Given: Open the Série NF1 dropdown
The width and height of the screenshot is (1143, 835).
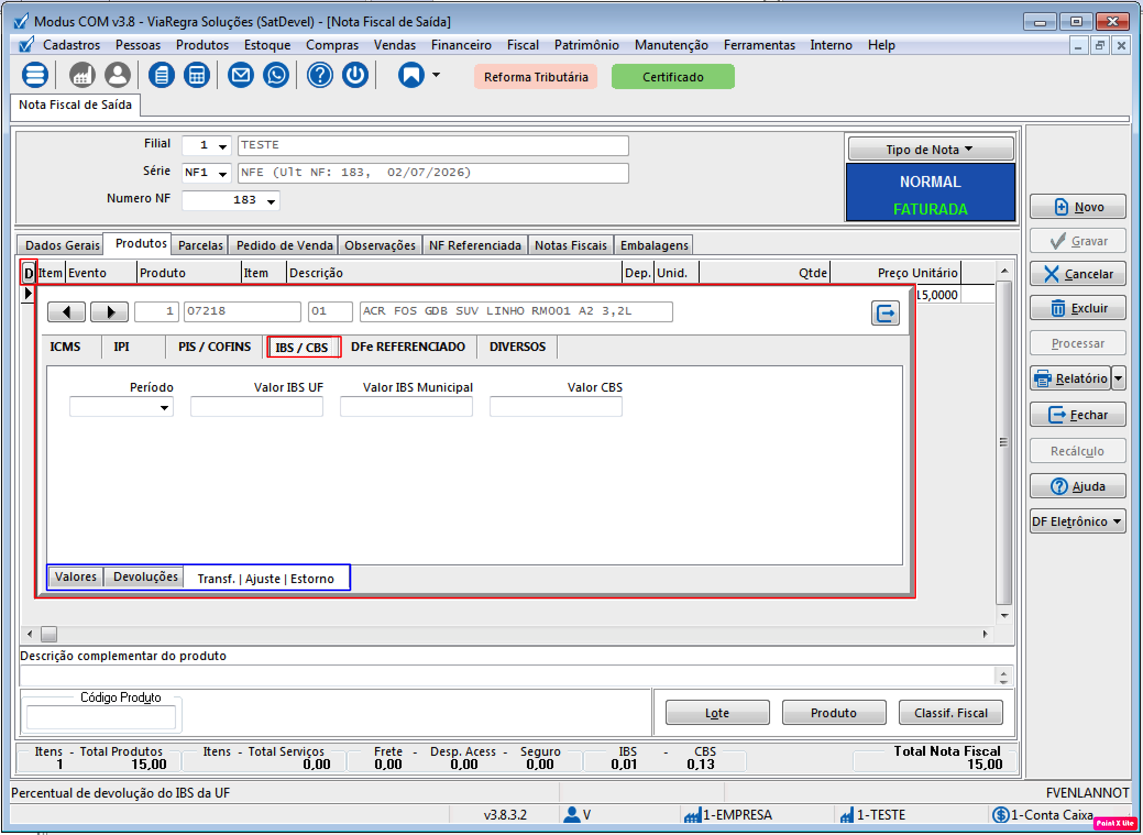Looking at the screenshot, I should [x=222, y=174].
